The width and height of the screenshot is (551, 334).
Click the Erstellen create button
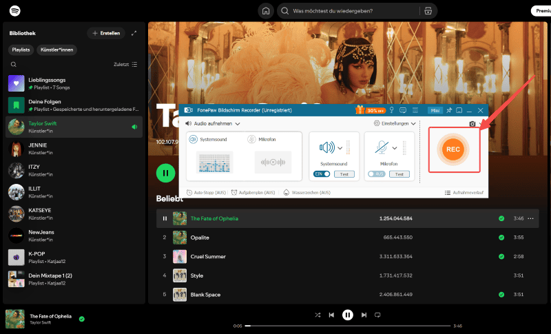106,33
